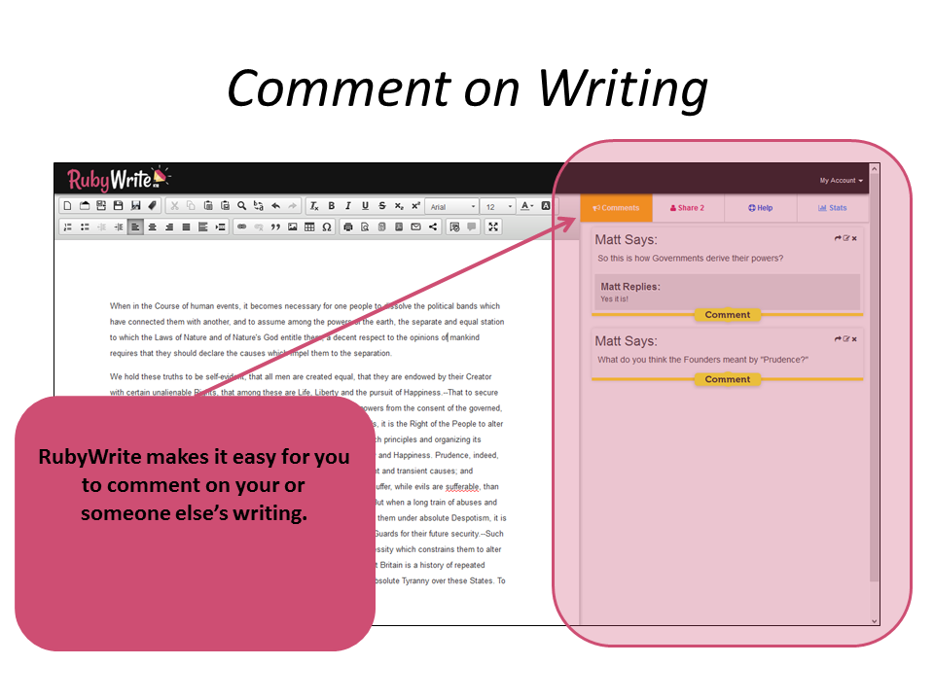Open print preview
The image size is (934, 700).
(x=365, y=227)
